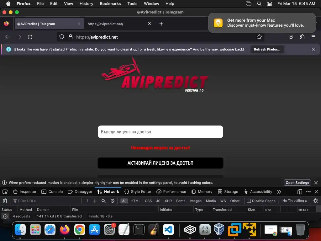Screen dimensions: 321x241
Task: Filter requests by XHR
Action: pyautogui.click(x=168, y=201)
